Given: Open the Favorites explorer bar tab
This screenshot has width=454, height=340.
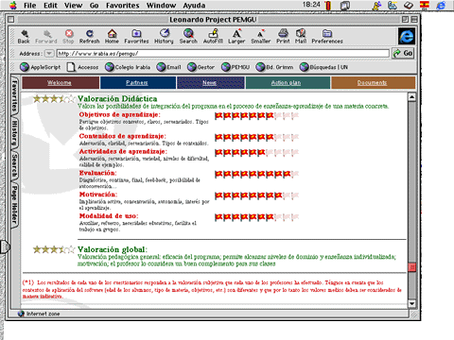Looking at the screenshot, I should pos(14,95).
